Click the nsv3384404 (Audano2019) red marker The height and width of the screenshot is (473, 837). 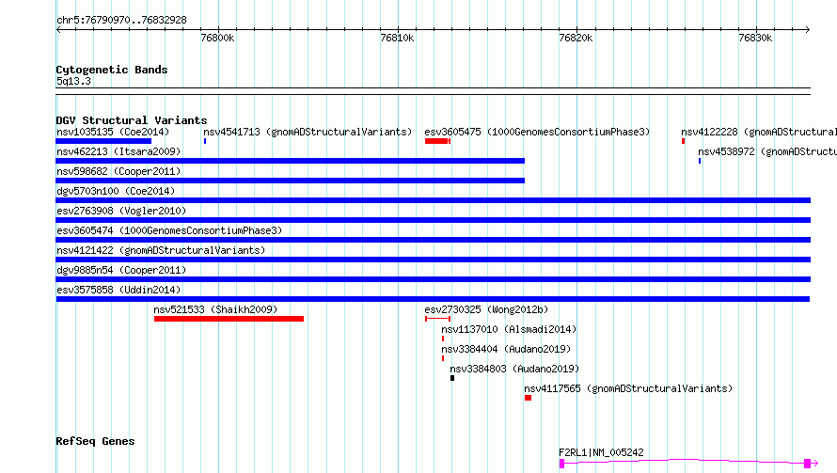point(443,358)
